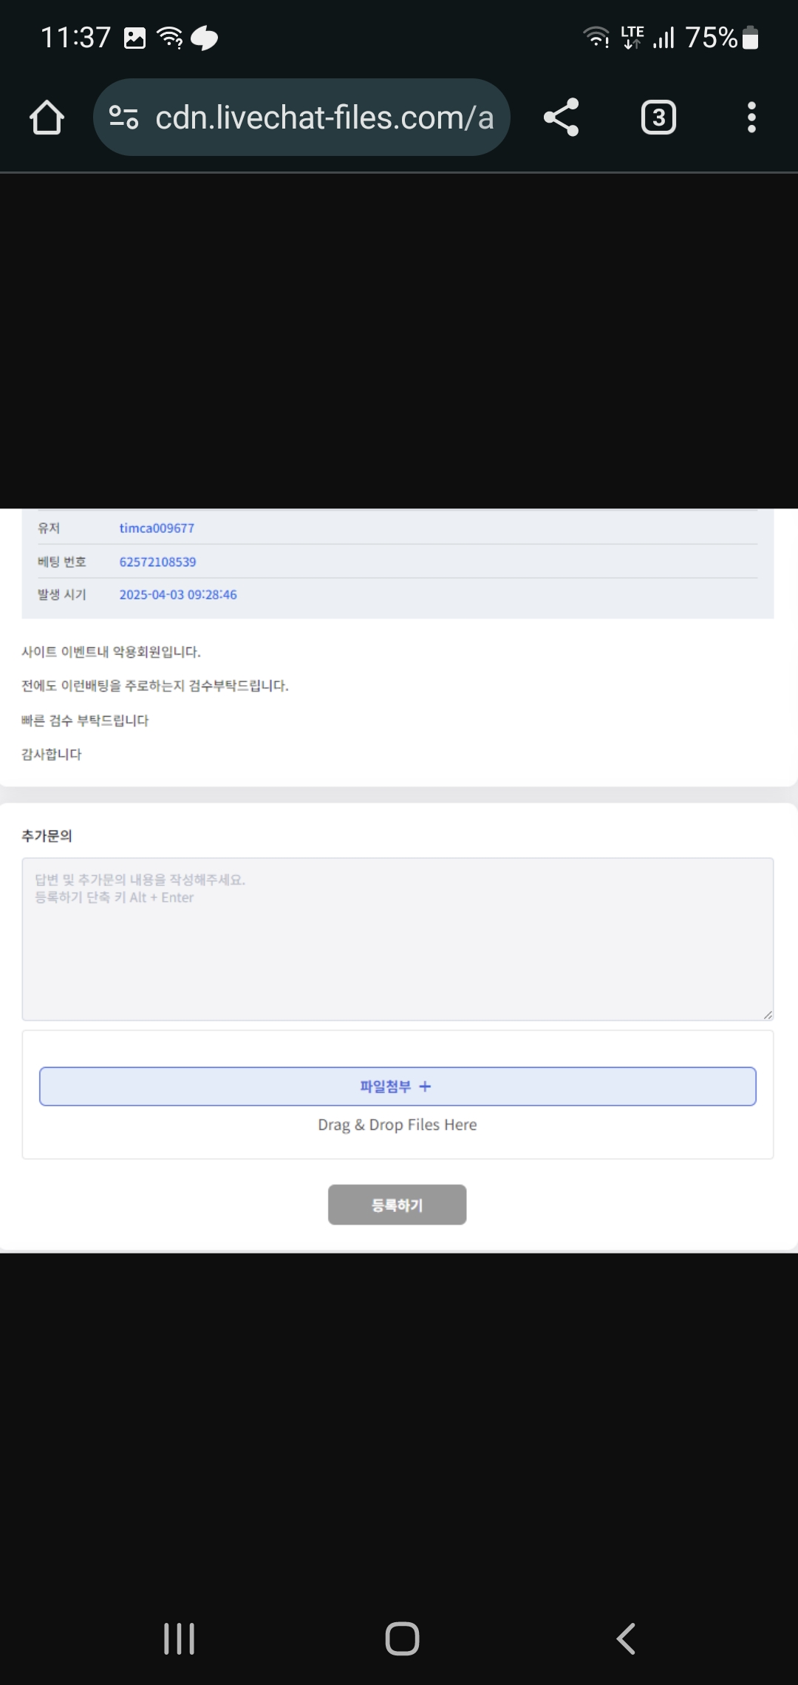798x1685 pixels.
Task: Click the Drag & Drop Files Here area
Action: click(398, 1125)
